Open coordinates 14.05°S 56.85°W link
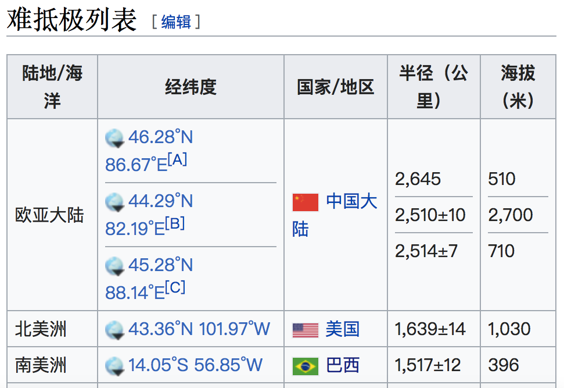564x388 pixels. (195, 365)
